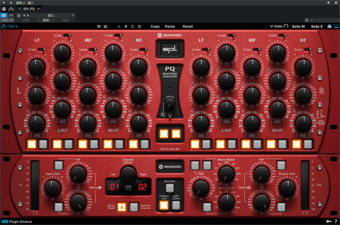Toggle the Auto Listen button
This screenshot has width=340, height=225.
point(176,205)
